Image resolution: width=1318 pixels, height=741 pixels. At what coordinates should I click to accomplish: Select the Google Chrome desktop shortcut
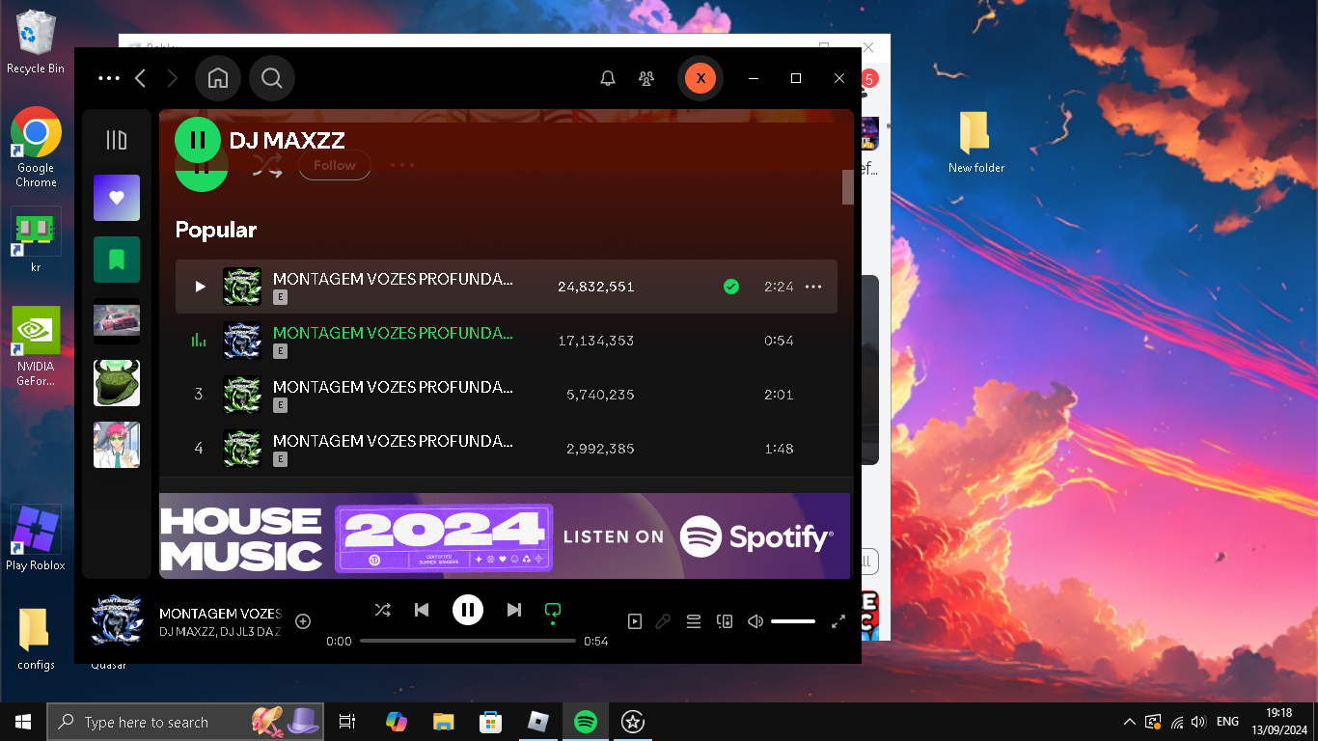coord(36,147)
